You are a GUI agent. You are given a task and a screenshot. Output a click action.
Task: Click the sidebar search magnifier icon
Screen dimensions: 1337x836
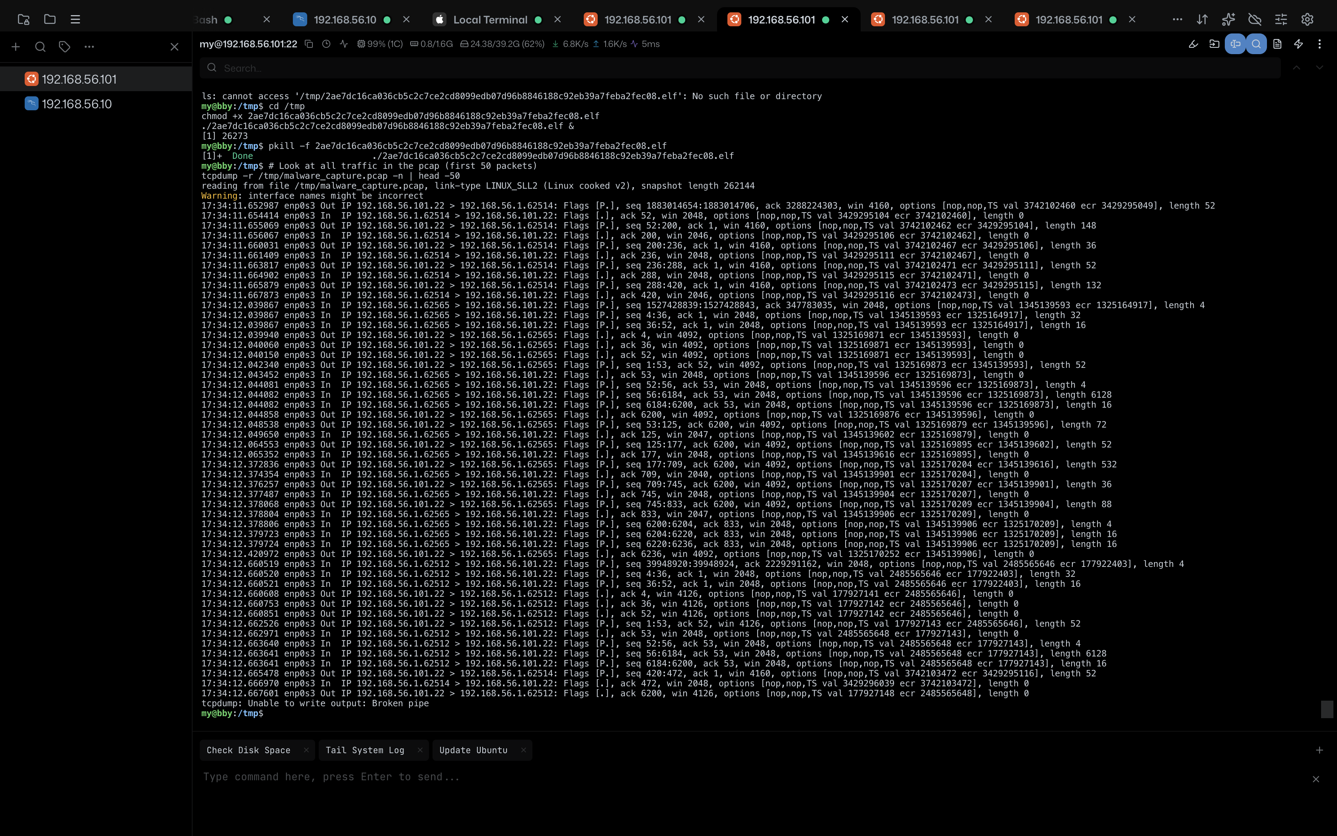[40, 47]
